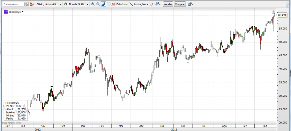Image resolution: width=291 pixels, height=131 pixels.
Task: Click the 60,140 current price label
Action: click(x=281, y=15)
